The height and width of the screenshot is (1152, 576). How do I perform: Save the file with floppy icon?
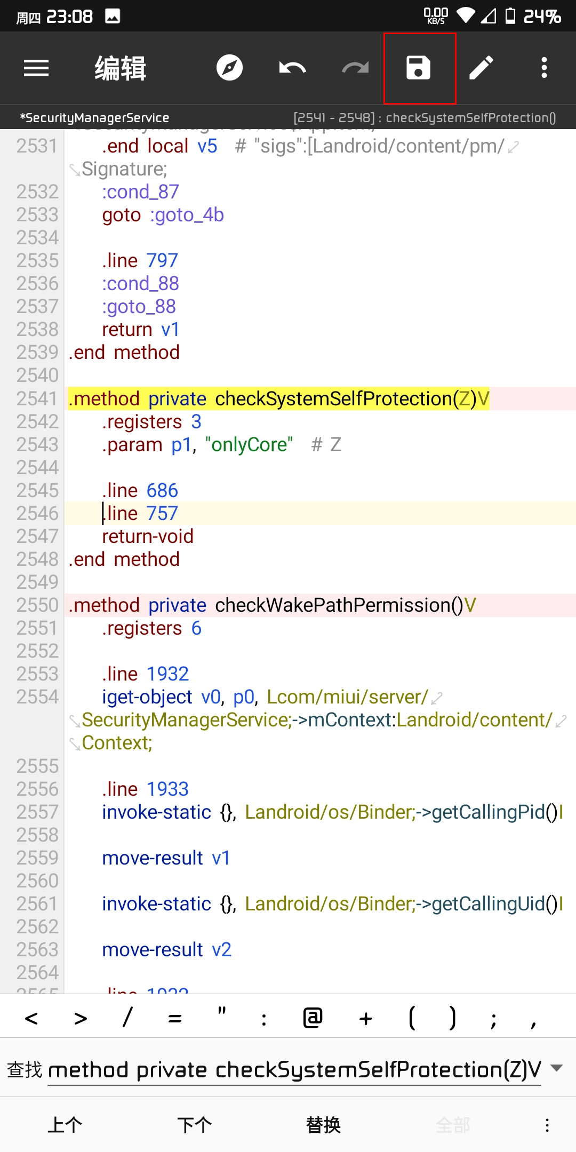pyautogui.click(x=419, y=68)
